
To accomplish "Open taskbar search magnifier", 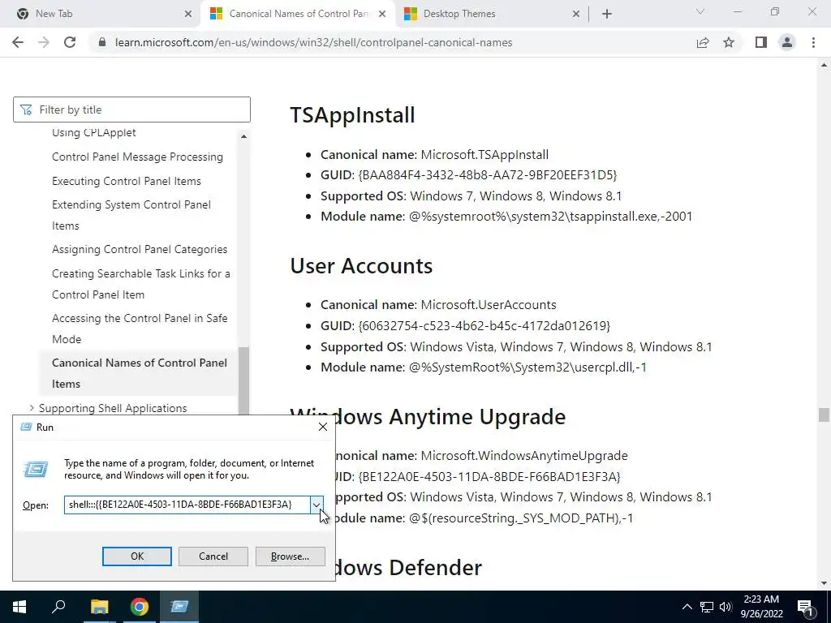I will coord(58,607).
